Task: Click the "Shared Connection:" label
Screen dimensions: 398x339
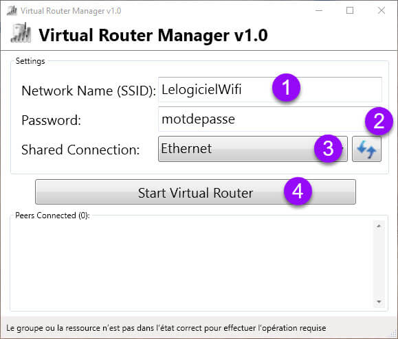Action: click(80, 150)
